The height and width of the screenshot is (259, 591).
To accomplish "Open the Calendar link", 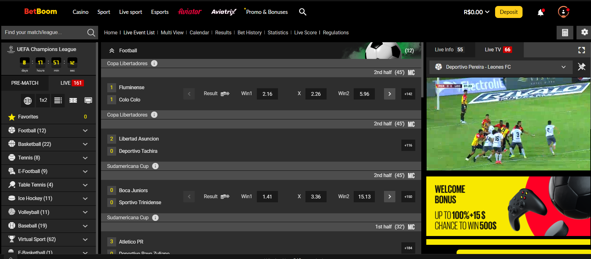I will coord(199,32).
